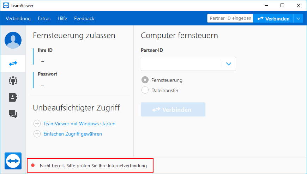Open the Meeting people sidebar icon
Viewport: 307px width, 174px height.
tap(13, 80)
